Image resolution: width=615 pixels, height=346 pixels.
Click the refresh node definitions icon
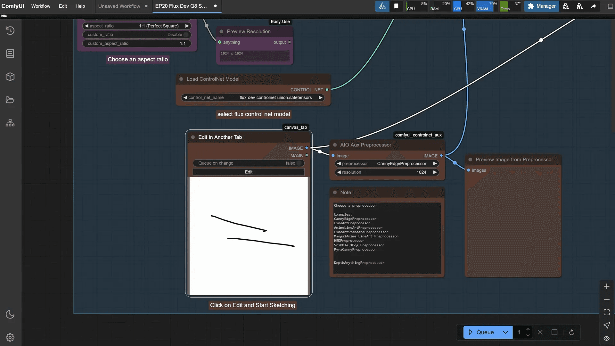coord(572,332)
